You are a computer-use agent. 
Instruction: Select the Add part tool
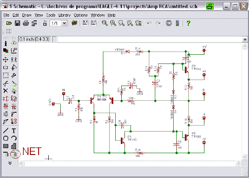pos(14,91)
